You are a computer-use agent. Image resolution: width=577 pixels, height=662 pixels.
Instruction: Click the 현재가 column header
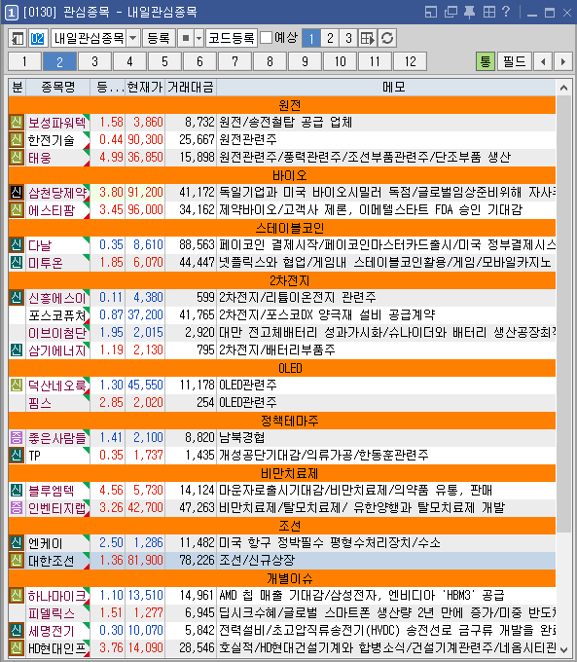pyautogui.click(x=145, y=88)
